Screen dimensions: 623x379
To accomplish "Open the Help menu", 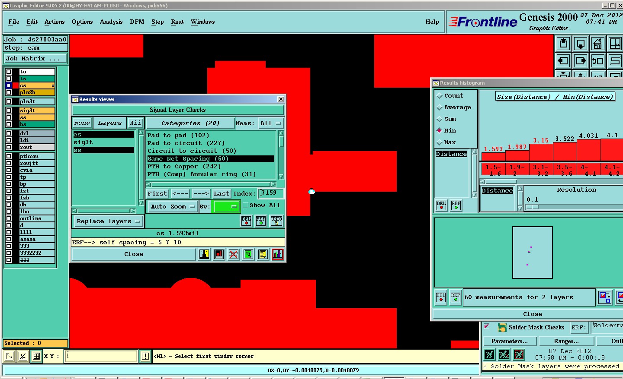I will coord(432,22).
